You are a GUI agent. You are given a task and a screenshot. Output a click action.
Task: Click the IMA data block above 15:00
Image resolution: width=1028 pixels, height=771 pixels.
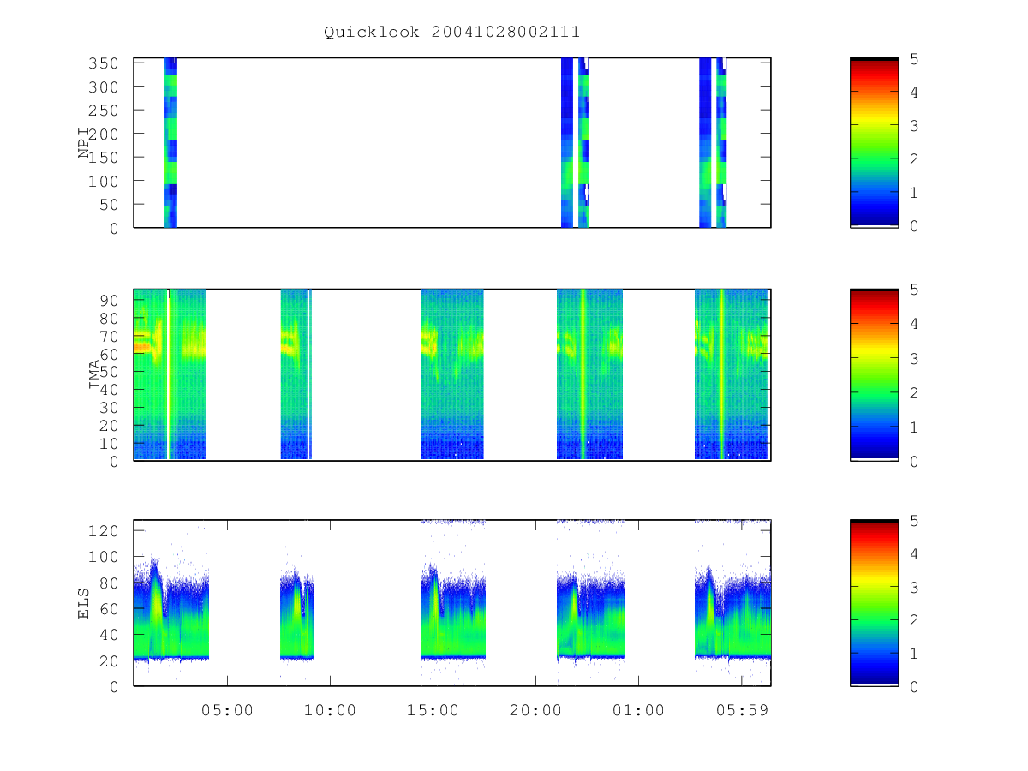point(452,374)
